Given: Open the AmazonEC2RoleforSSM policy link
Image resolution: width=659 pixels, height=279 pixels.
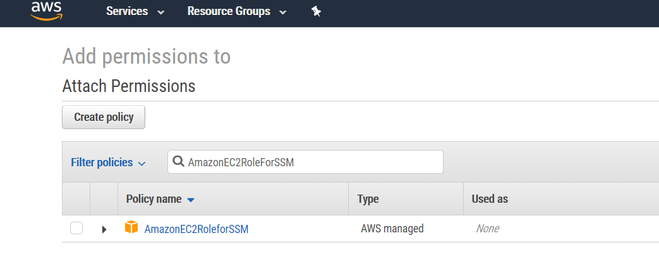Looking at the screenshot, I should (x=196, y=229).
